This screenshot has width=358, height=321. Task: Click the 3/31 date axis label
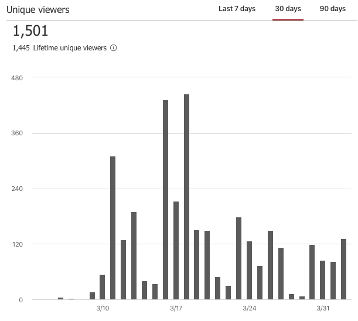pos(323,308)
